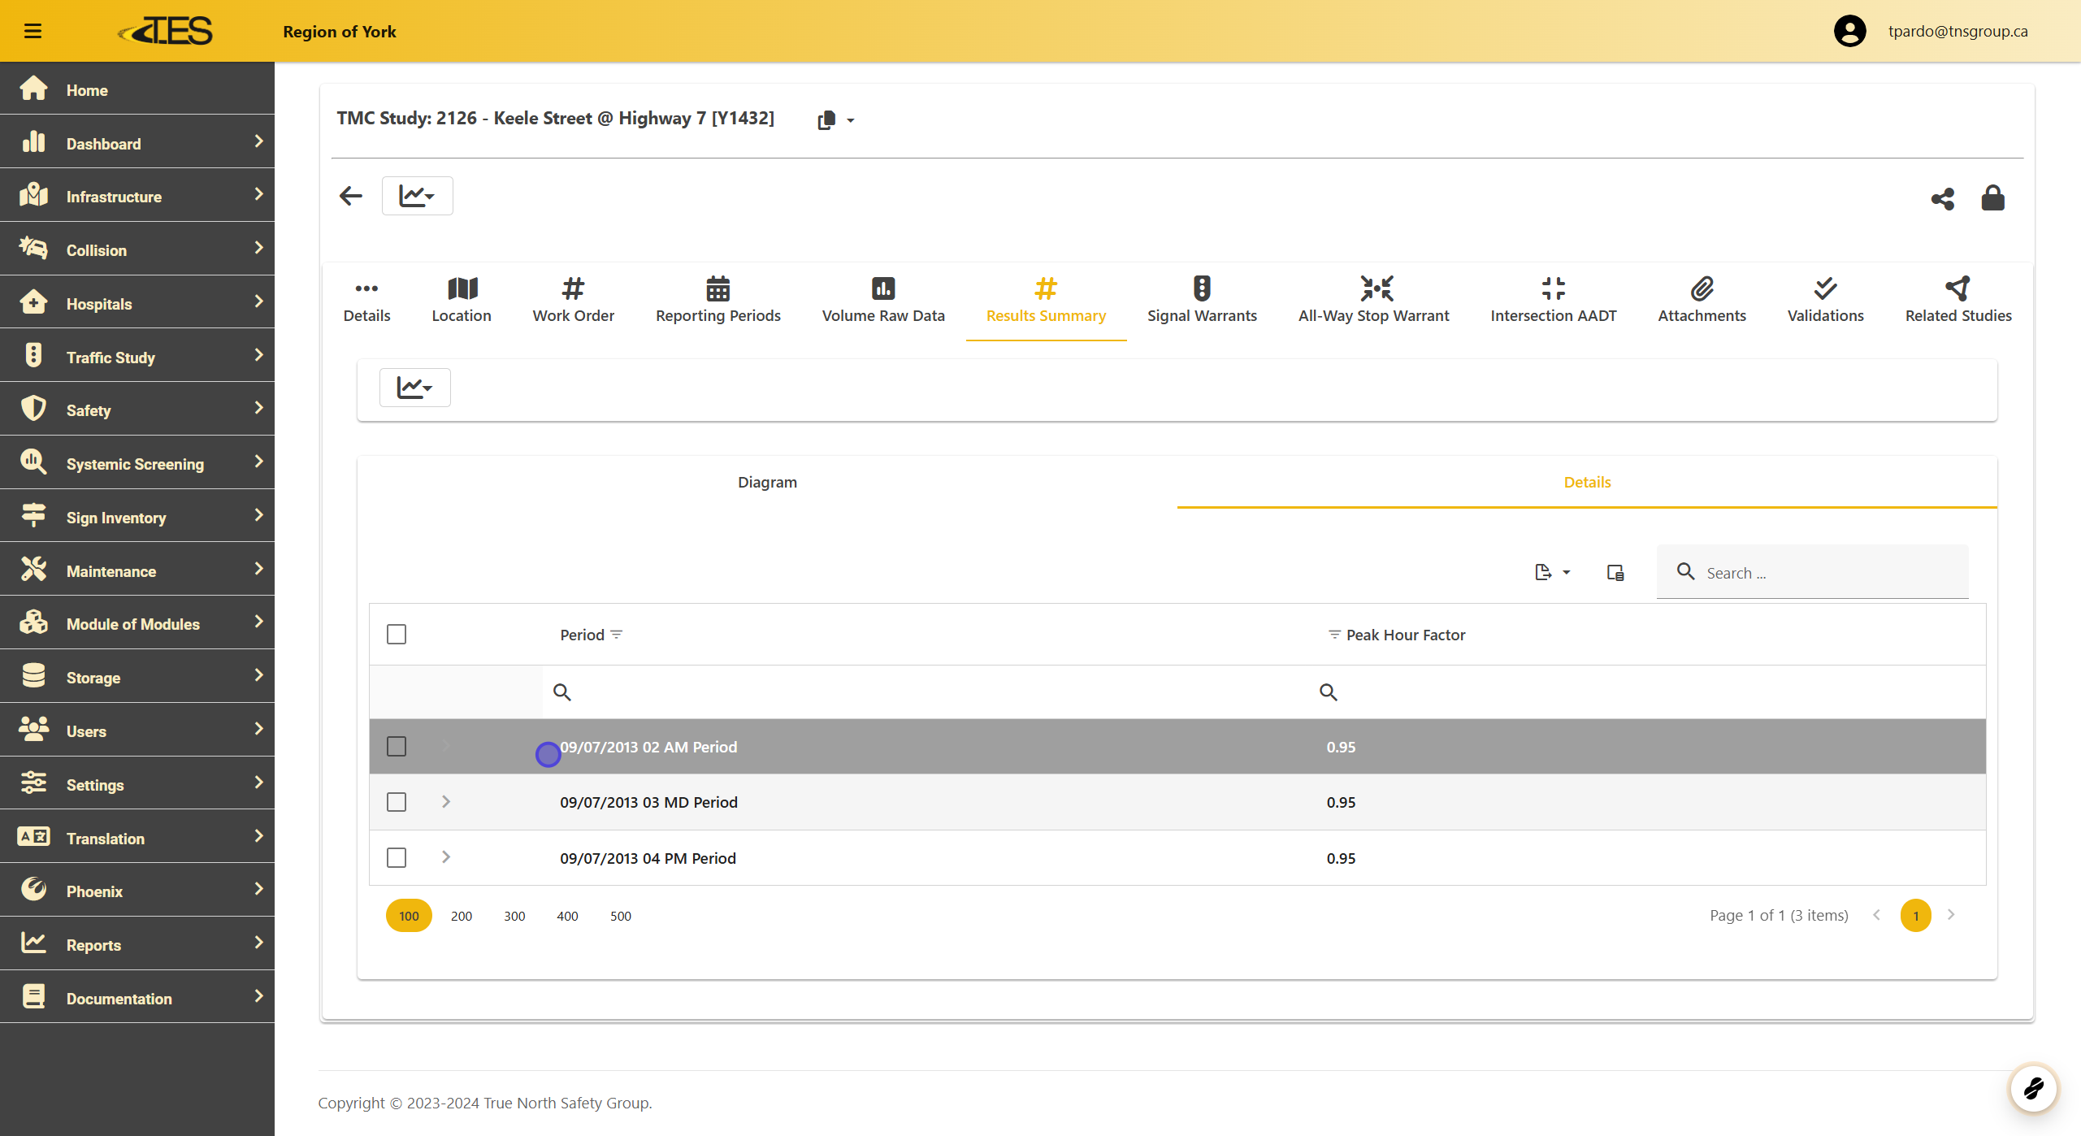Click the lock icon
The image size is (2081, 1136).
coord(1992,197)
